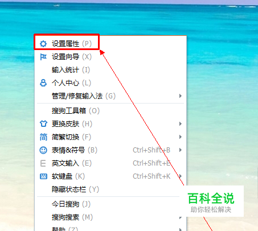258x231 pixels.
Task: Select 搜狗搜索 (M) menu entry
Action: point(110,217)
